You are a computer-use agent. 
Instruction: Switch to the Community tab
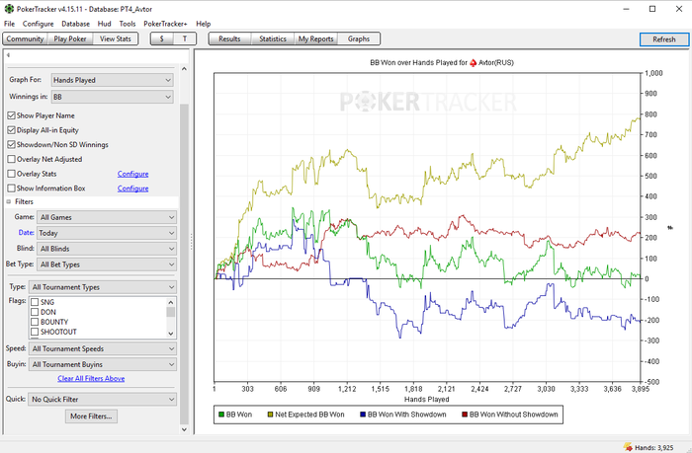(25, 38)
